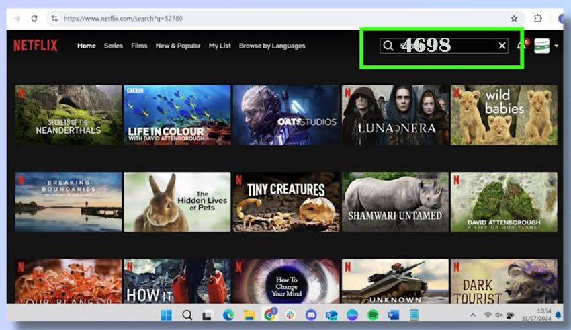Click the muted volume icon in the tray
Image resolution: width=571 pixels, height=330 pixels.
498,315
